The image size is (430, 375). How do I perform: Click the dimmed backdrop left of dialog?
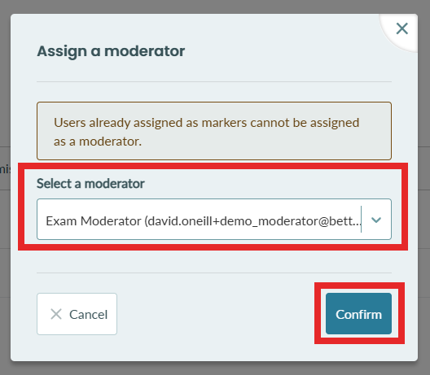[x=5, y=82]
